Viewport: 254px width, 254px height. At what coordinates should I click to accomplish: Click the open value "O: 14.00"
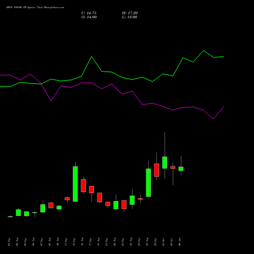(89, 17)
